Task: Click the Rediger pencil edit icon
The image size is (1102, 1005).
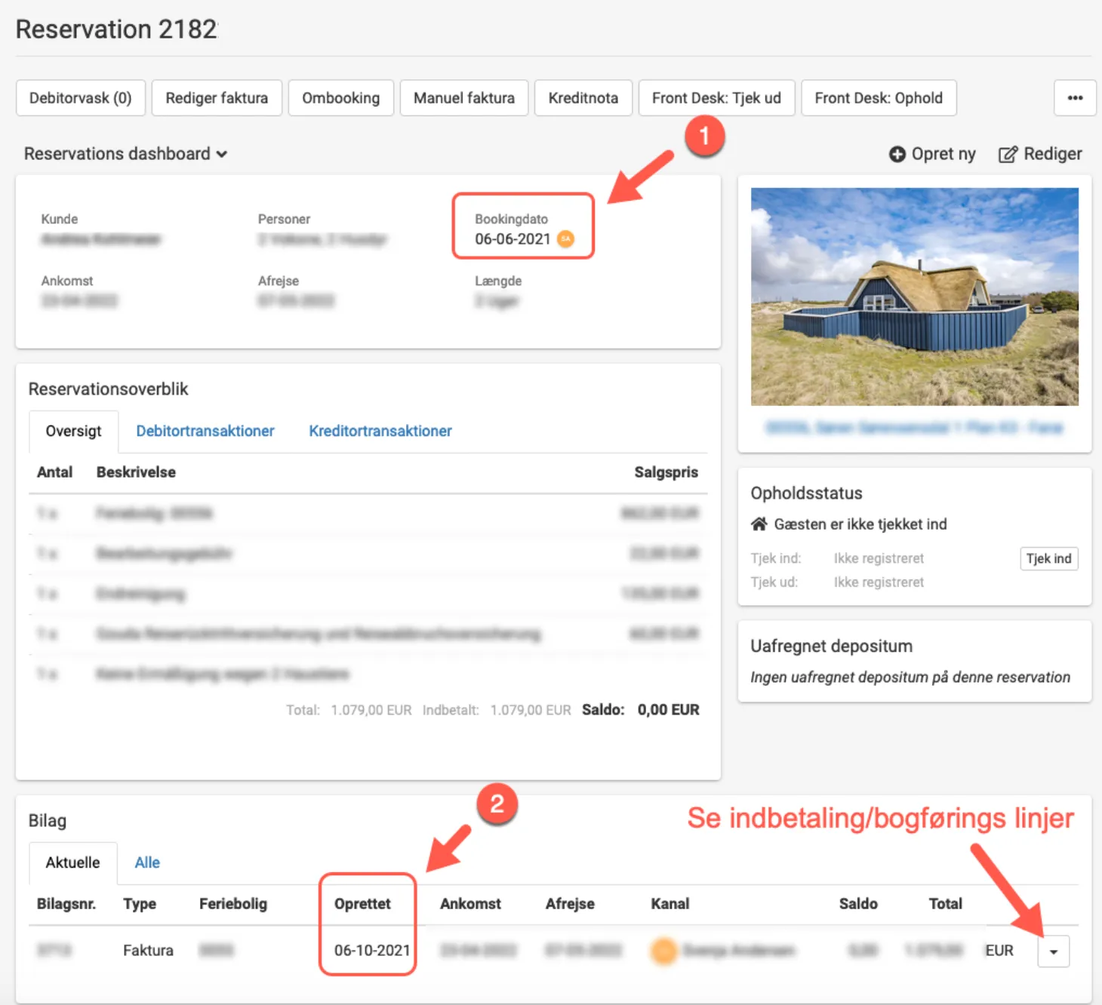Action: click(1008, 155)
